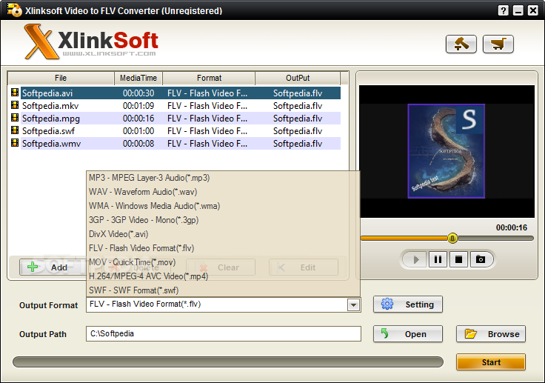The image size is (545, 383).
Task: Click the help question mark icon
Action: 503,10
